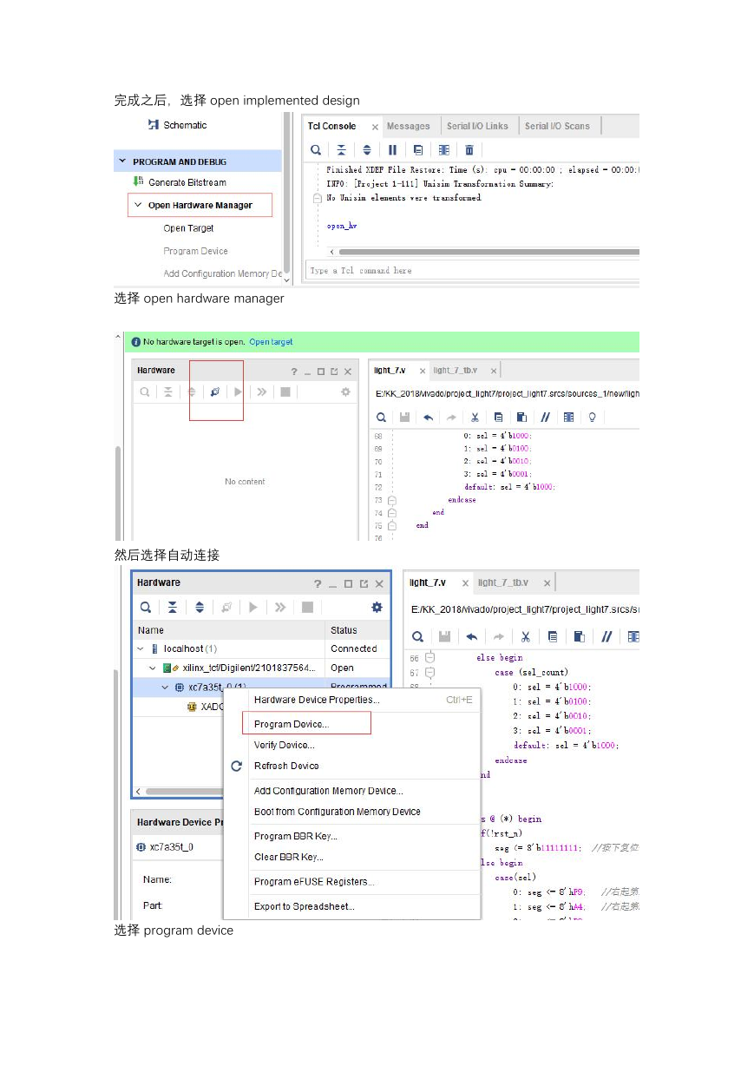754x1066 pixels.
Task: Switch to the Messages tab
Action: click(408, 126)
